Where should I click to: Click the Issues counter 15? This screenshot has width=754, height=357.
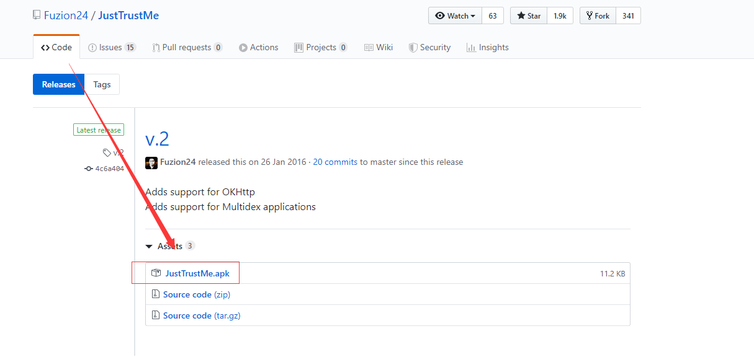[130, 47]
